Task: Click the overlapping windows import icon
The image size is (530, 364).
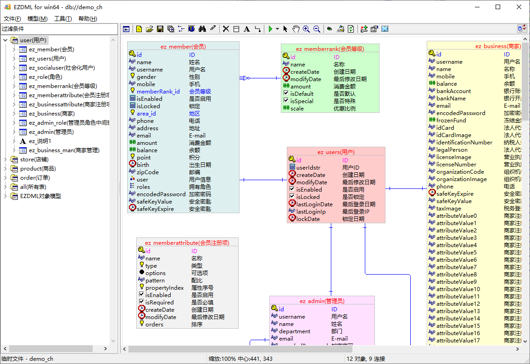Action: [171, 29]
